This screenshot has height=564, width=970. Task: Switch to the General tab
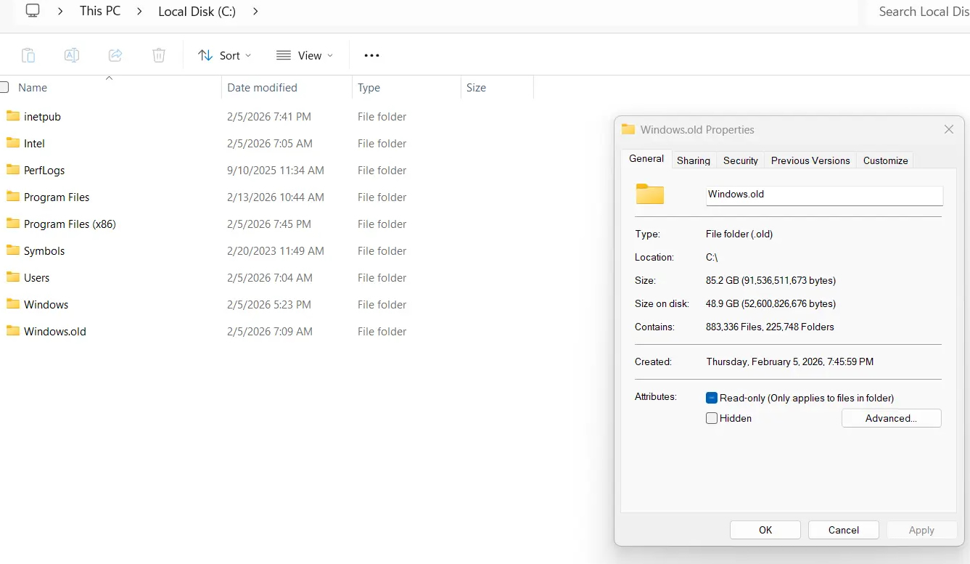pos(646,159)
